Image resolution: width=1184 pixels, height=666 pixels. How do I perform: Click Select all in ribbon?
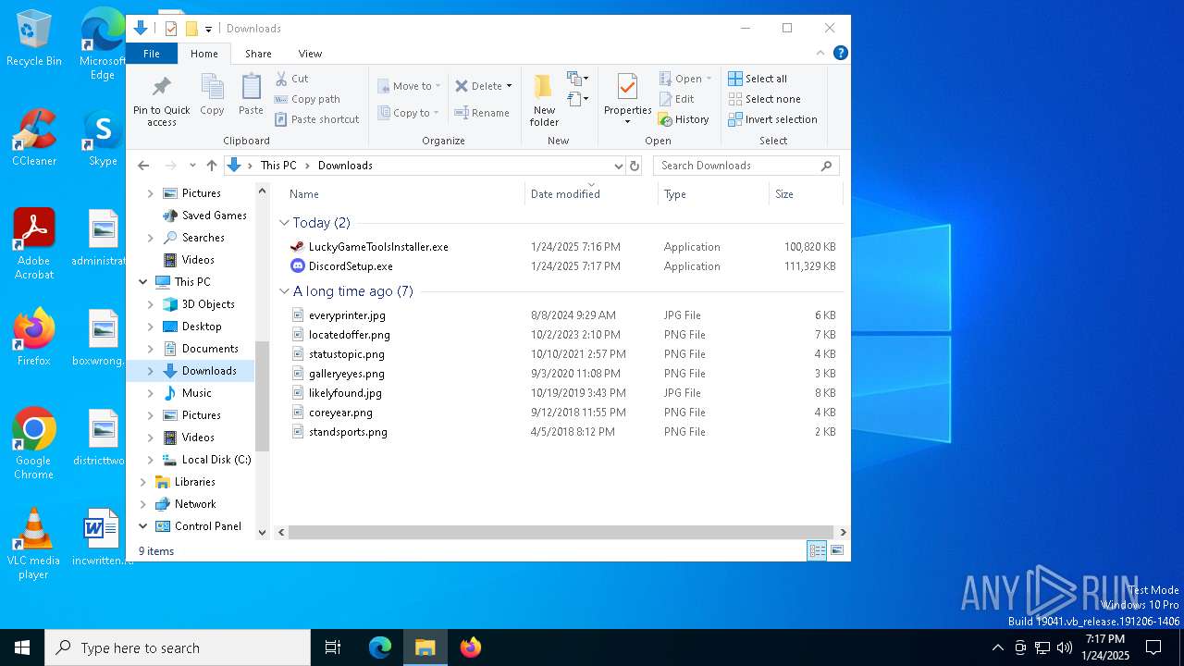[758, 79]
